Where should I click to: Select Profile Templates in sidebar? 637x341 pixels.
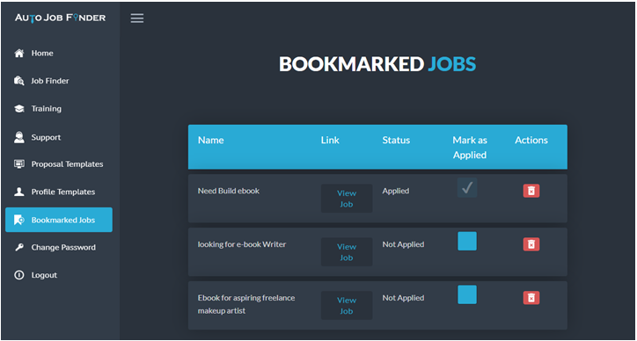point(59,192)
